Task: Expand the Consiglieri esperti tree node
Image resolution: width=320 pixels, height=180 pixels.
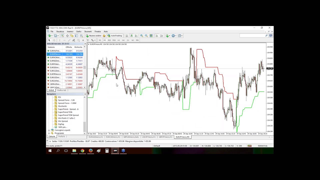Action: pos(49,130)
